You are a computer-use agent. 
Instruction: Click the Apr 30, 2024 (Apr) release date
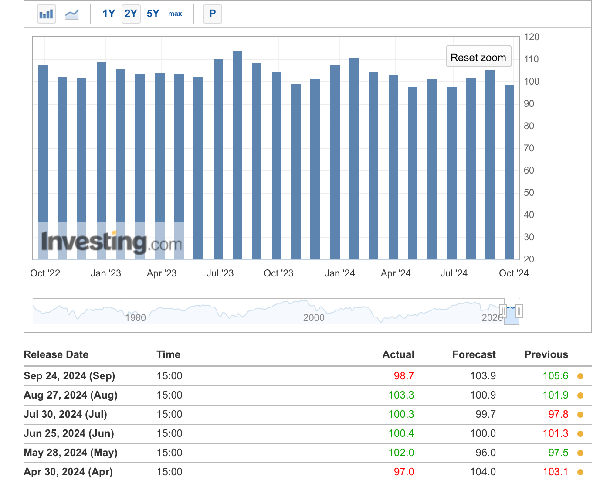pos(68,472)
